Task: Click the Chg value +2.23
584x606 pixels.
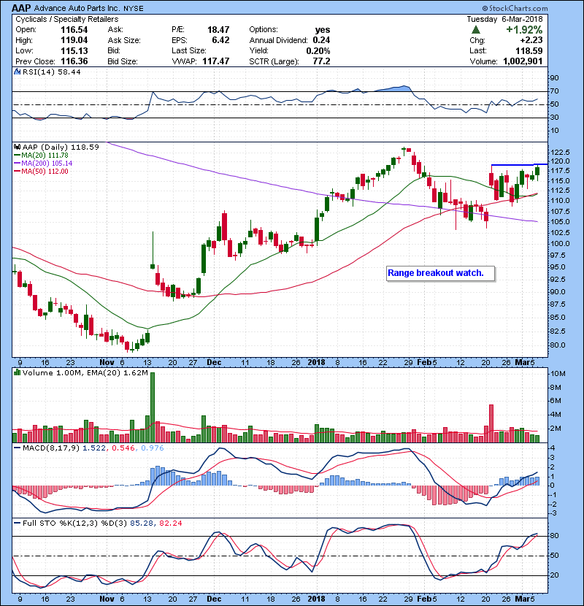Action: (531, 40)
